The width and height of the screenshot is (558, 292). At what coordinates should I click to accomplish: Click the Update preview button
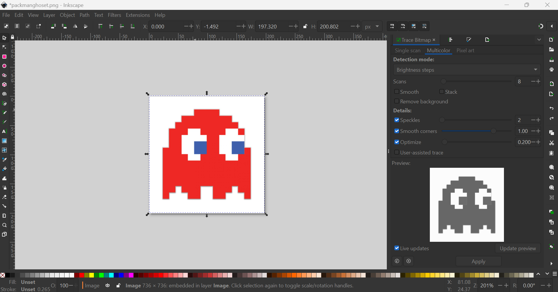[x=518, y=248]
